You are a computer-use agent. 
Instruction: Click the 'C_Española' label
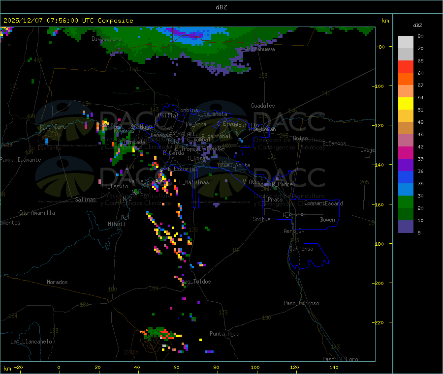212,114
